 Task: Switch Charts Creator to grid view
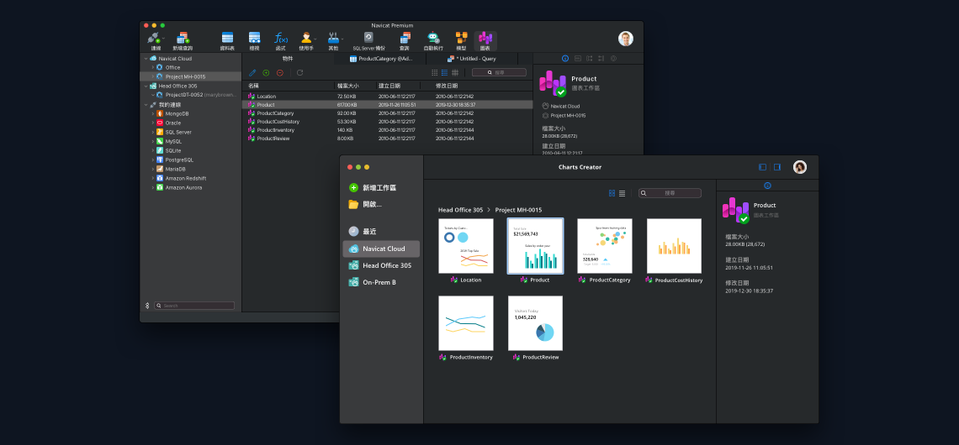[612, 193]
